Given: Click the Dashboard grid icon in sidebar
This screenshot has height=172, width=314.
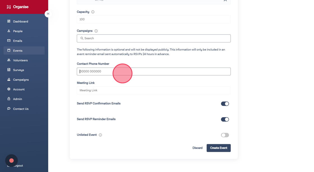Looking at the screenshot, I should (9, 21).
